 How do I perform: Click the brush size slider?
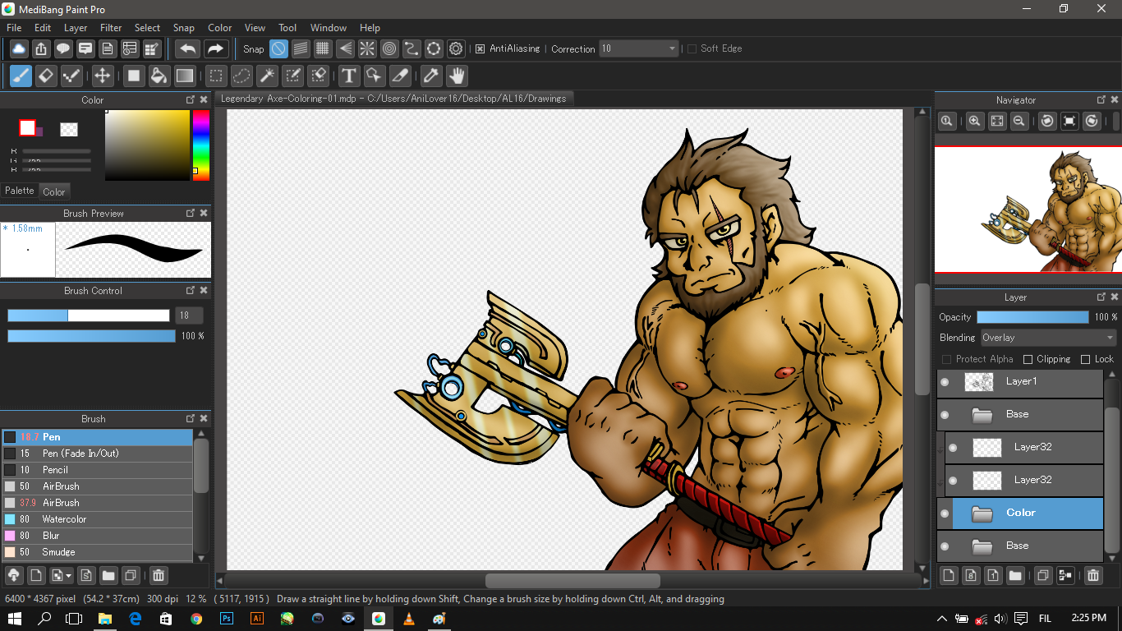pyautogui.click(x=89, y=315)
